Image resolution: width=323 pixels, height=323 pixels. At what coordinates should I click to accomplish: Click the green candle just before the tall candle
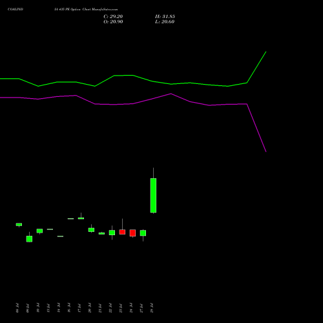click(x=143, y=233)
